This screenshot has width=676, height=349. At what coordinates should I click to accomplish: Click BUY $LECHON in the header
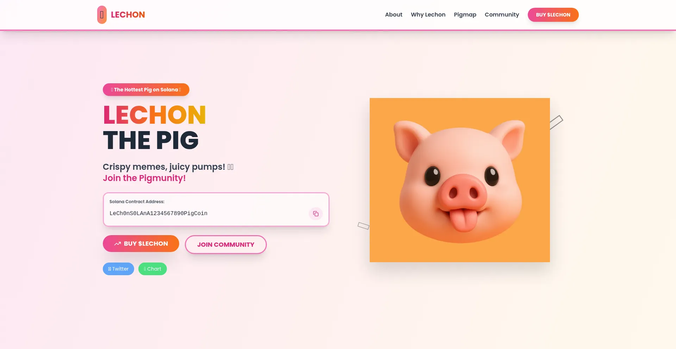pos(553,15)
